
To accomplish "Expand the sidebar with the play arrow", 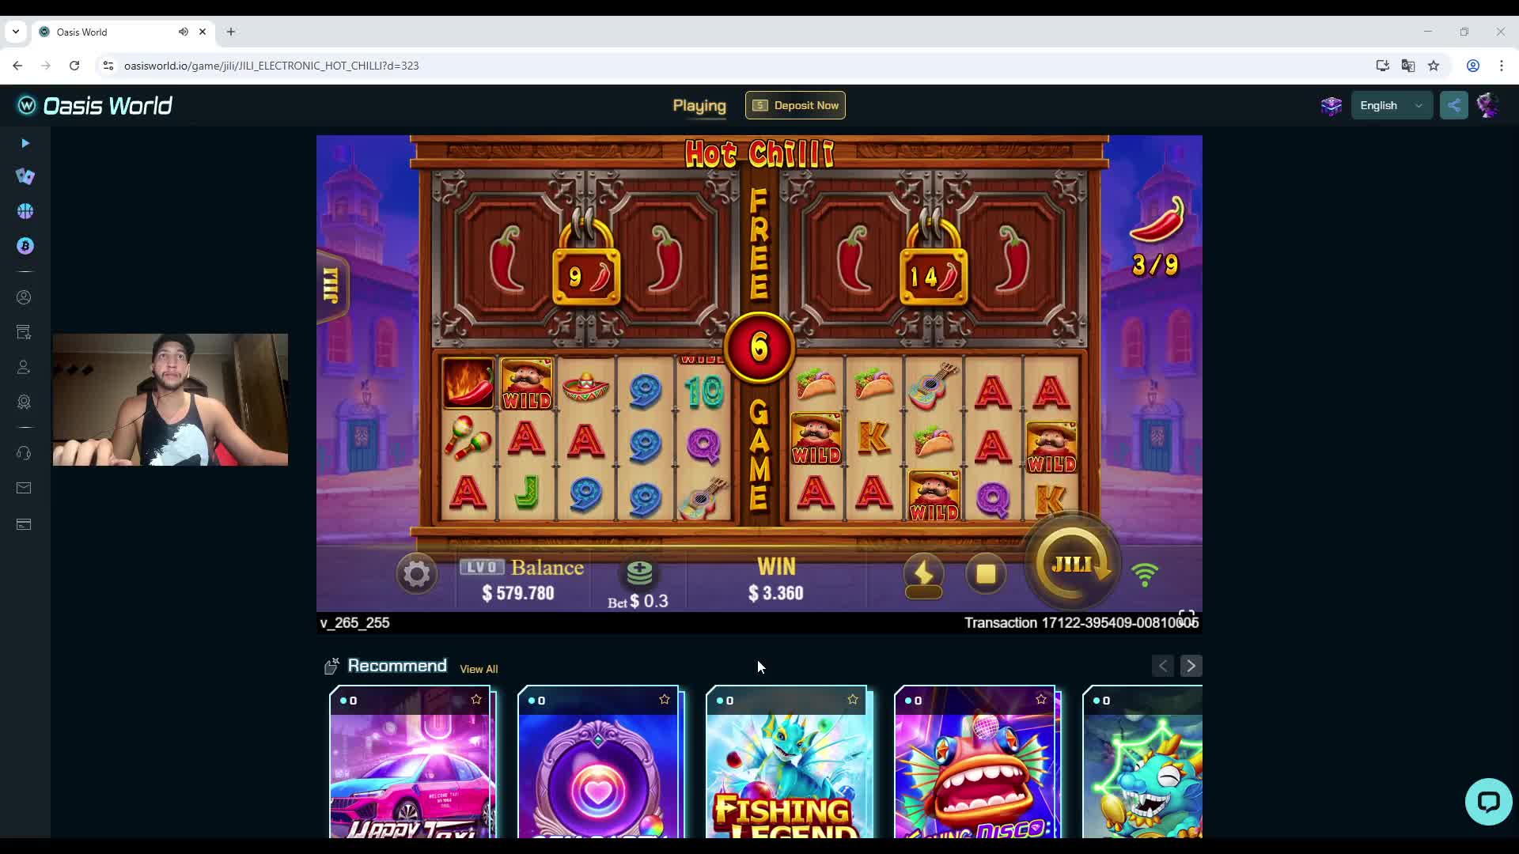I will tap(25, 143).
